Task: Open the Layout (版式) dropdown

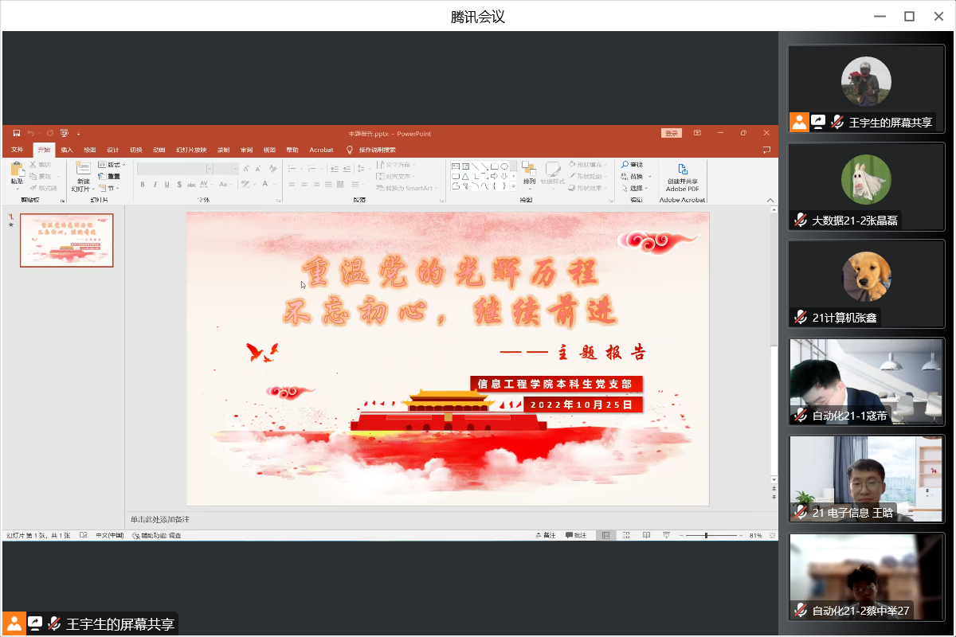Action: [x=112, y=165]
